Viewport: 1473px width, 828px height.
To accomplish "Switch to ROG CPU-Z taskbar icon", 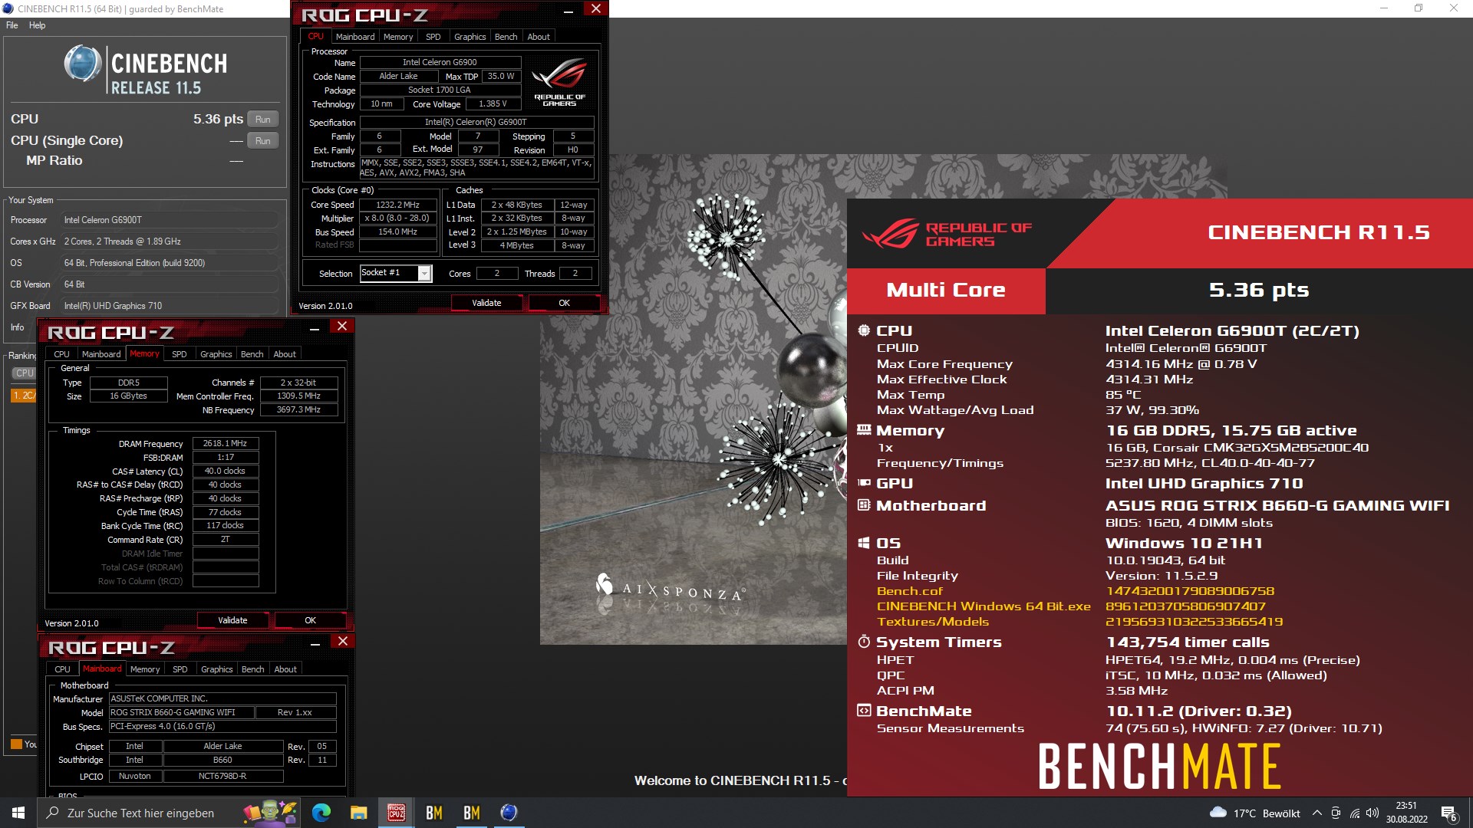I will click(x=396, y=813).
